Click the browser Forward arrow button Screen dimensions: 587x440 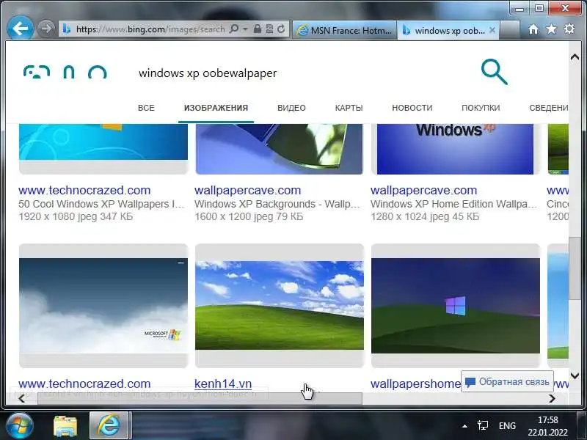click(x=45, y=29)
